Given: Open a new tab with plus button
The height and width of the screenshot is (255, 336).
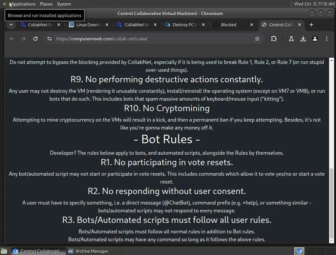Looking at the screenshot, I should pyautogui.click(x=311, y=25).
